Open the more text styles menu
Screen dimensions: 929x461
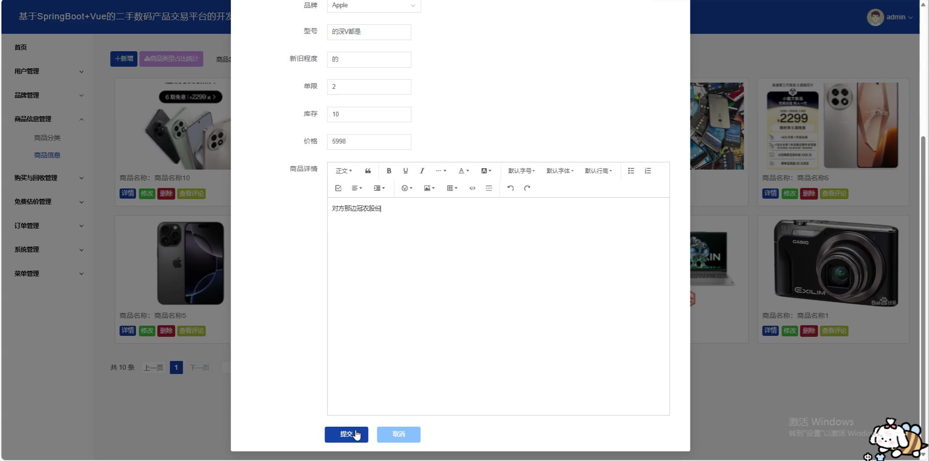click(441, 171)
